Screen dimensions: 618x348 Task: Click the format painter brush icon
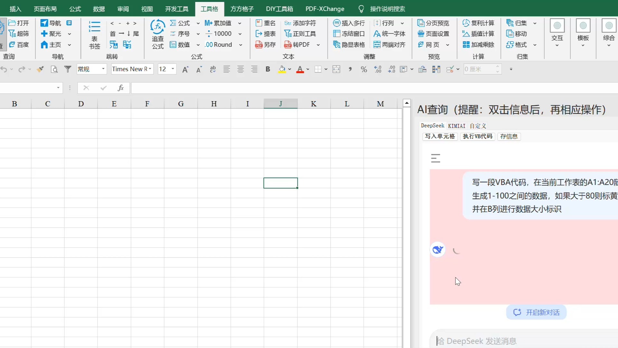40,69
